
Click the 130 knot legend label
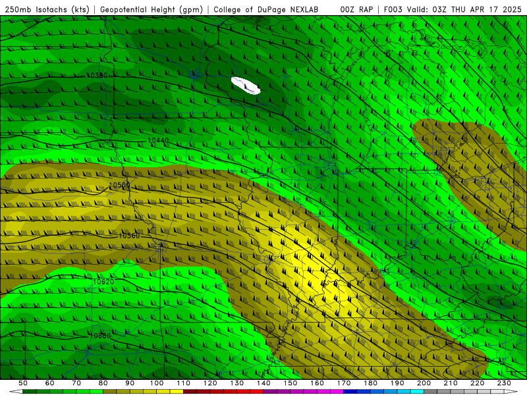(237, 383)
